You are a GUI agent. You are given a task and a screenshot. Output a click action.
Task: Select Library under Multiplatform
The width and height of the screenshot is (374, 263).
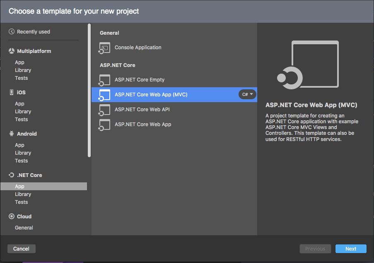click(23, 70)
